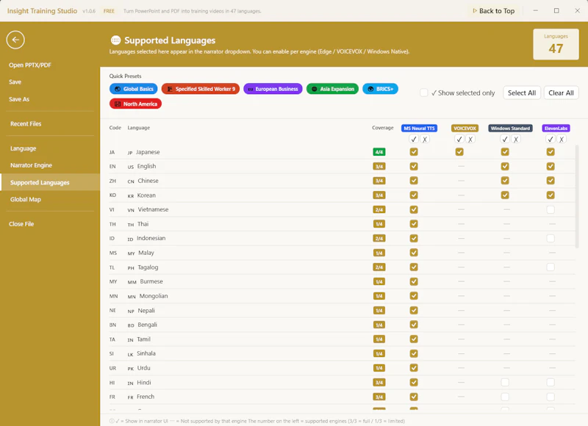Screen dimensions: 588x426
Task: Enable French for ElevenLabs
Action: tap(551, 397)
